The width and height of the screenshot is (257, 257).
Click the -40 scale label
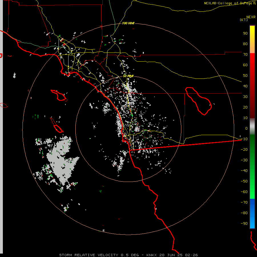click(244, 171)
